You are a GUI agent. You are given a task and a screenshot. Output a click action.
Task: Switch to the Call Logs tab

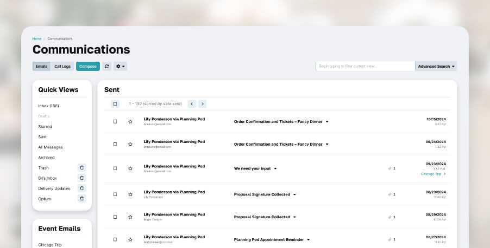(62, 67)
